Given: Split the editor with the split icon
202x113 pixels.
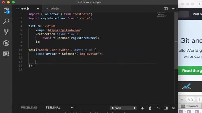Looking at the screenshot, I should pos(166,8).
